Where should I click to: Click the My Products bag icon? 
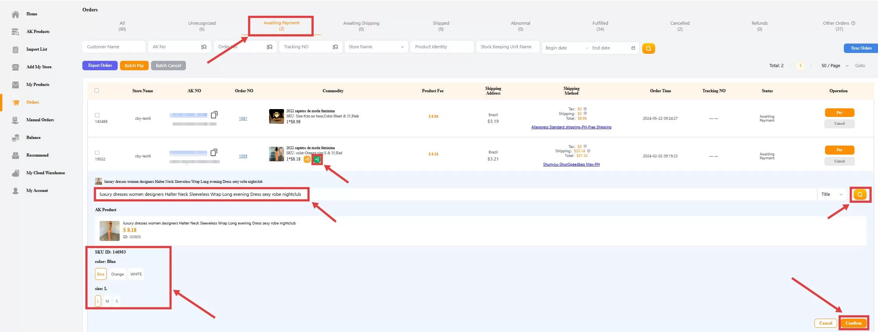coord(15,85)
